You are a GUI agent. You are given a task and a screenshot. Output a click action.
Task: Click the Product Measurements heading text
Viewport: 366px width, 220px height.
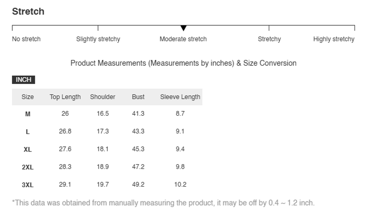click(x=183, y=63)
